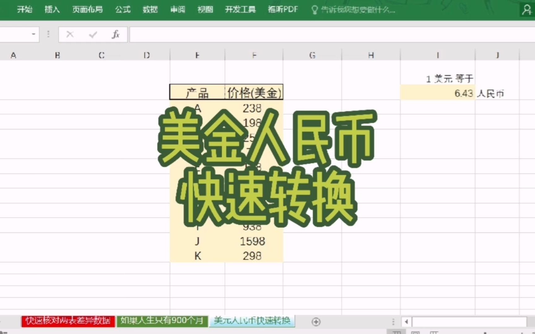Click the user account icon
This screenshot has height=334, width=535.
pyautogui.click(x=527, y=10)
